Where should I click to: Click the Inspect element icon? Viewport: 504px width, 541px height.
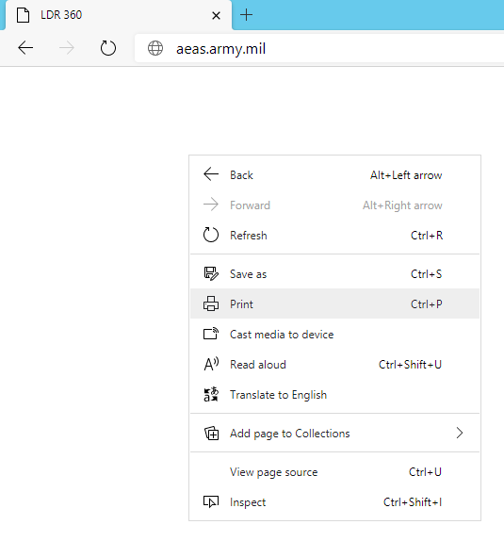(211, 502)
